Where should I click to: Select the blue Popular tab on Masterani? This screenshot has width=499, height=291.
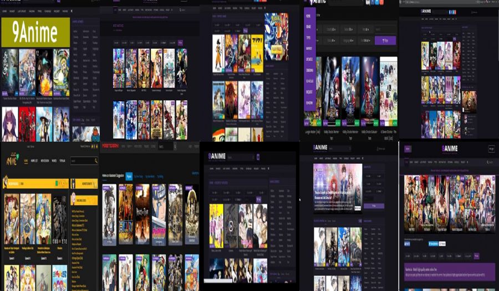[x=129, y=176]
